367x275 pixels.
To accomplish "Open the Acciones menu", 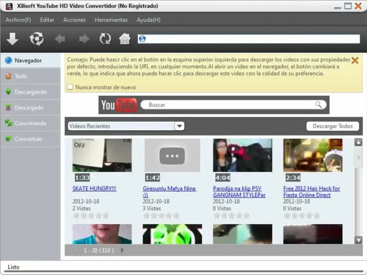I will pyautogui.click(x=74, y=20).
